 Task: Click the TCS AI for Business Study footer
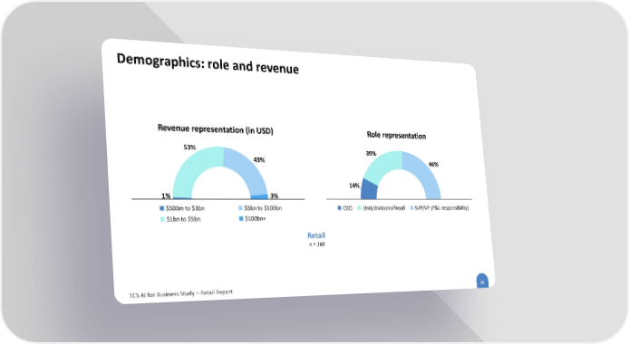click(181, 293)
